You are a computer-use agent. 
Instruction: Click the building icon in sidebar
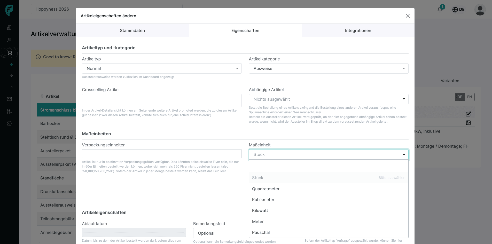(x=10, y=28)
